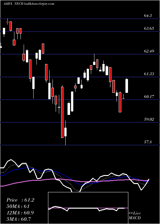The width and height of the screenshot is (160, 224).
Task: Click the tall red candle falling below 59.02
Action: 62,112
